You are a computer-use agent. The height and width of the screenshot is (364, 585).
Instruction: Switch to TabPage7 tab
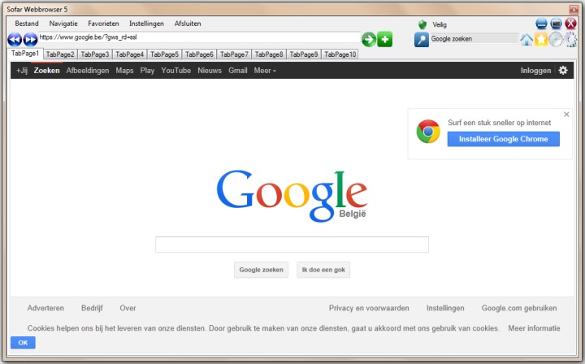coord(234,54)
